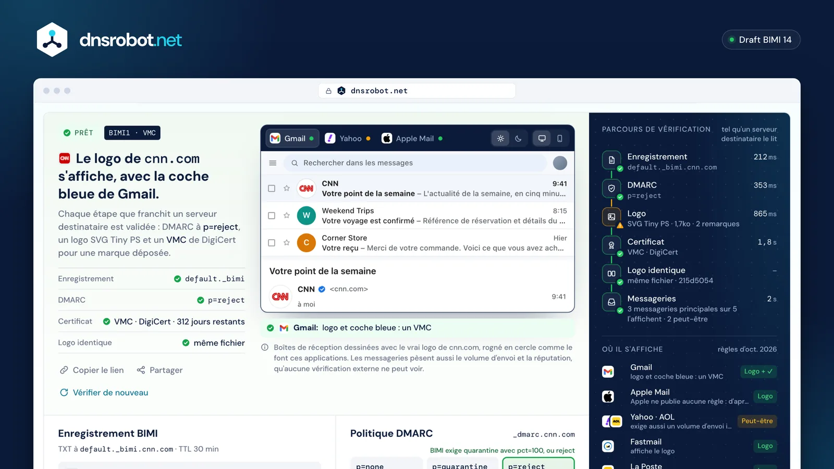Star the Weekend Trips message
834x469 pixels.
coord(287,215)
